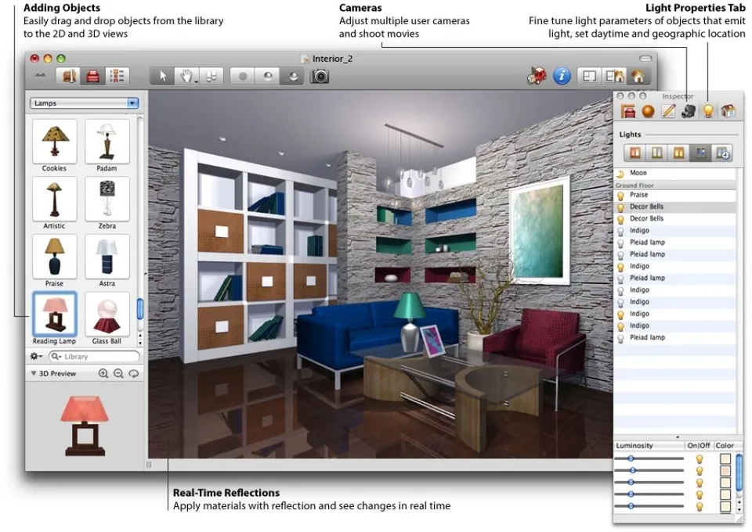Click the orange sphere materials icon in Inspector
Viewport: 752px width, 532px height.
pyautogui.click(x=648, y=111)
